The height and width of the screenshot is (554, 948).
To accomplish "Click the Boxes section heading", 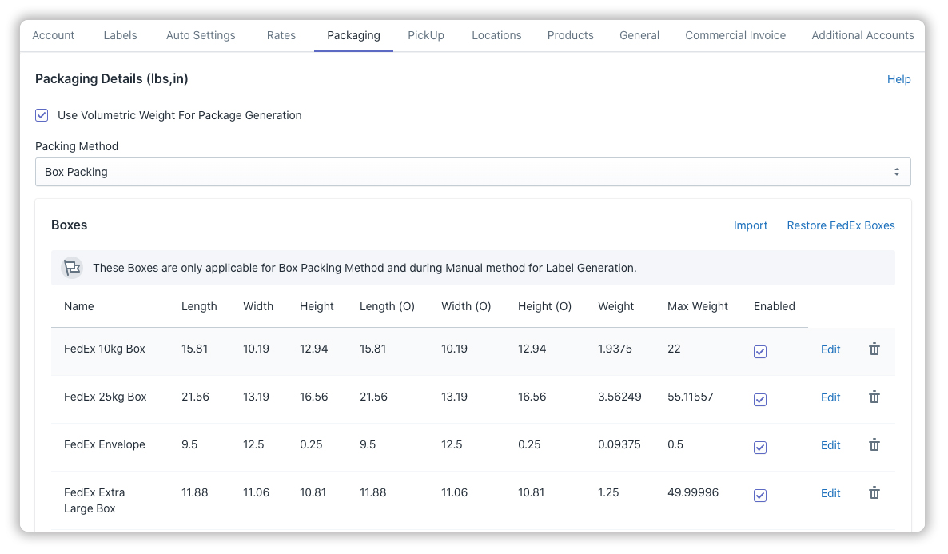I will pos(69,225).
